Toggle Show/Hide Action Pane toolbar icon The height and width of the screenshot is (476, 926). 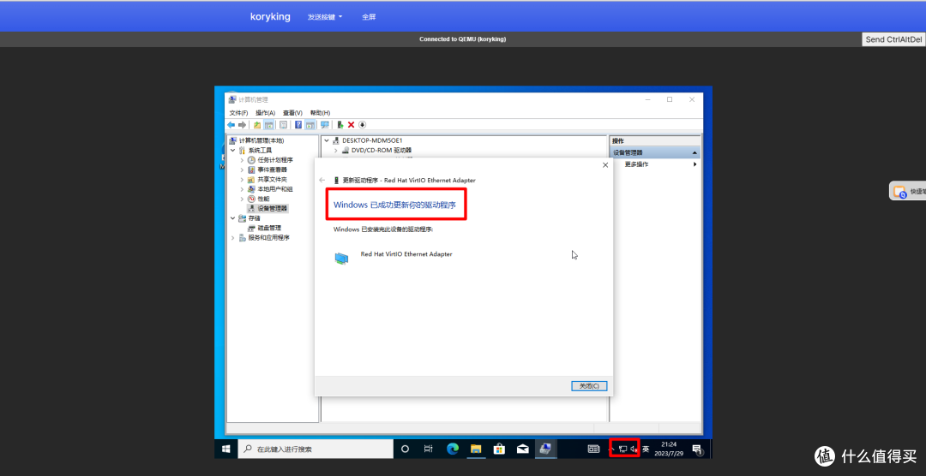pos(310,124)
